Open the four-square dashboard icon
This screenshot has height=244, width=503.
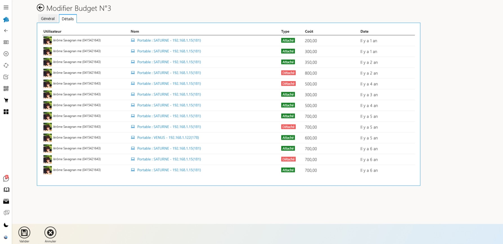pos(6,112)
